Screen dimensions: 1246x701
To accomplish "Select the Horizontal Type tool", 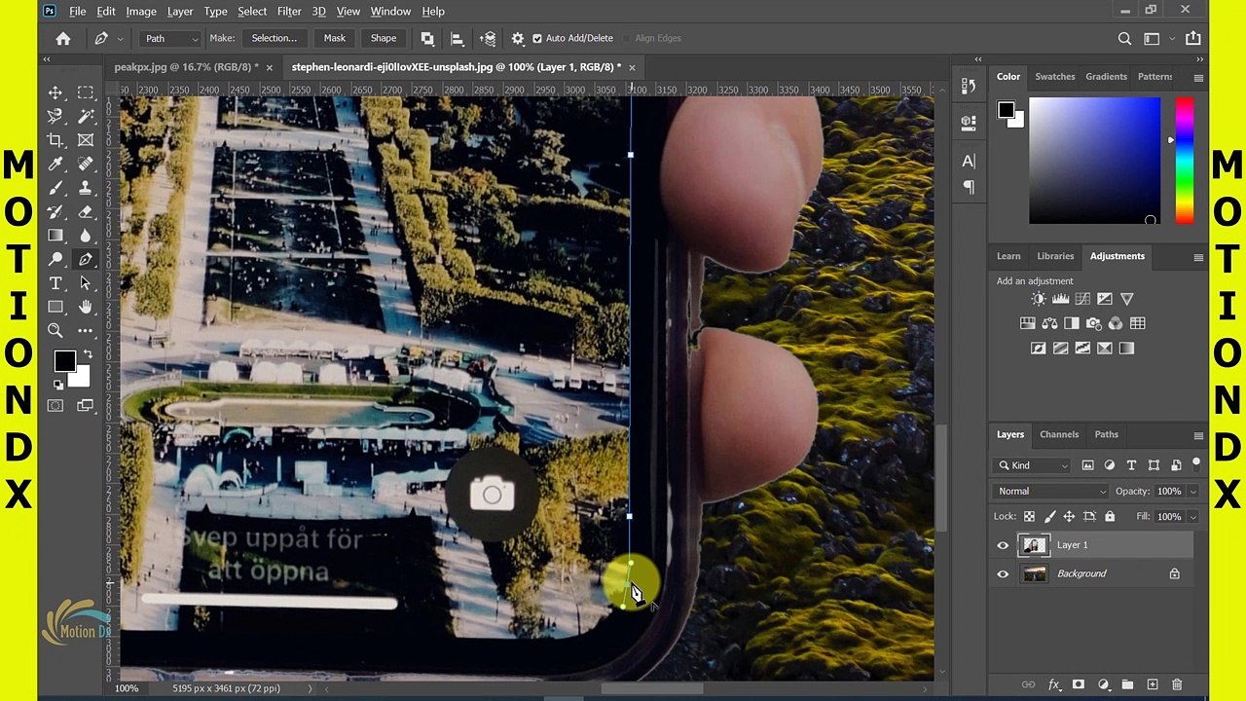I will (x=55, y=283).
